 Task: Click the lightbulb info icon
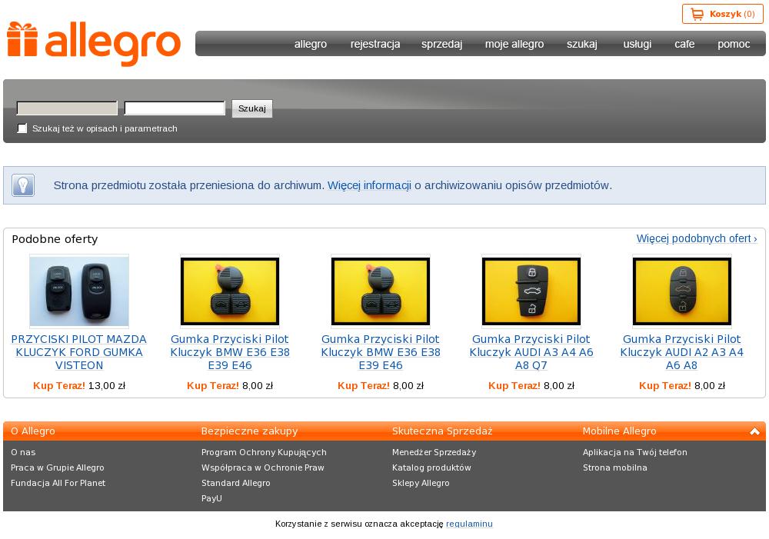tap(23, 185)
